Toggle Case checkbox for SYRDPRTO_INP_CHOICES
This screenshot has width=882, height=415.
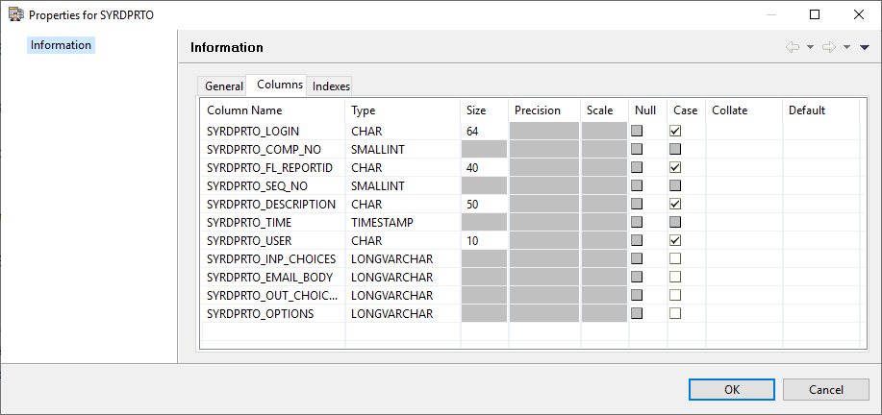pos(675,258)
